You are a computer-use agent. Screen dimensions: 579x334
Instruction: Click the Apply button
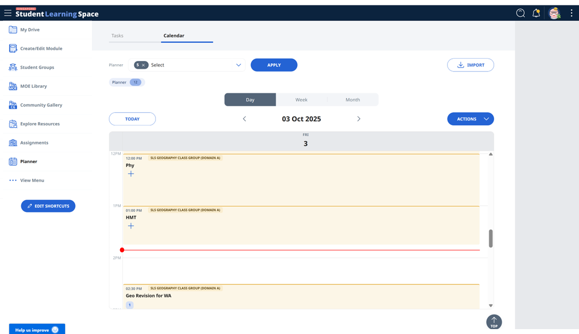(x=274, y=65)
